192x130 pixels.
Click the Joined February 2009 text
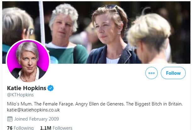coord(36,119)
